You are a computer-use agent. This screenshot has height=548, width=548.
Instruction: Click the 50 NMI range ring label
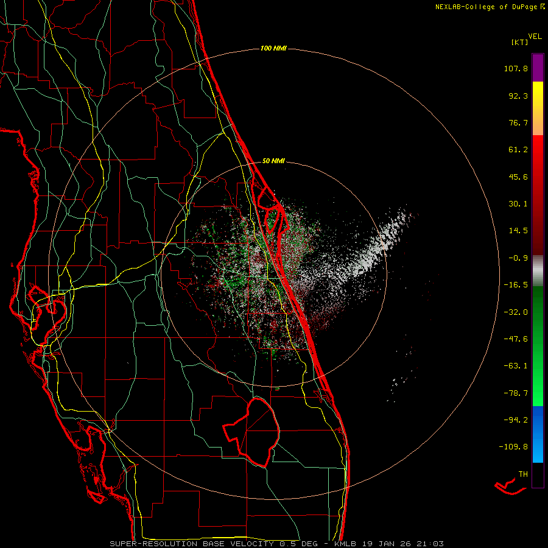[273, 161]
